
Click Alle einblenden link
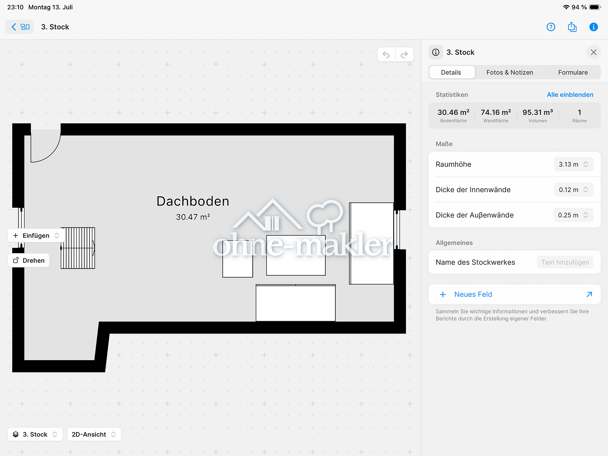[x=570, y=95]
